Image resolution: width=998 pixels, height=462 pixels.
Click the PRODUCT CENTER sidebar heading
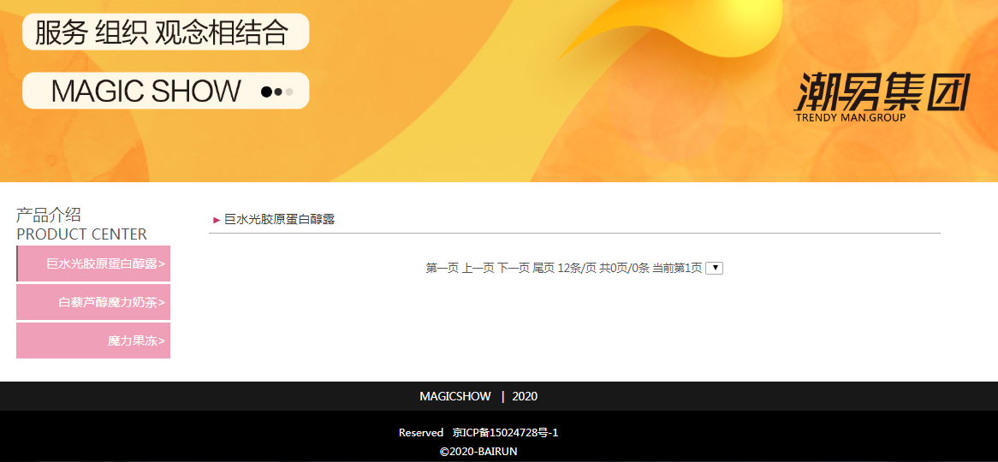point(81,234)
